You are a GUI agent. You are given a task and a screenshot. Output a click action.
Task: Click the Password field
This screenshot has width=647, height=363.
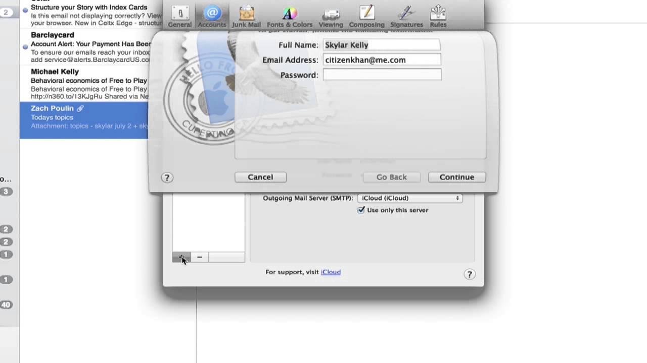tap(382, 75)
